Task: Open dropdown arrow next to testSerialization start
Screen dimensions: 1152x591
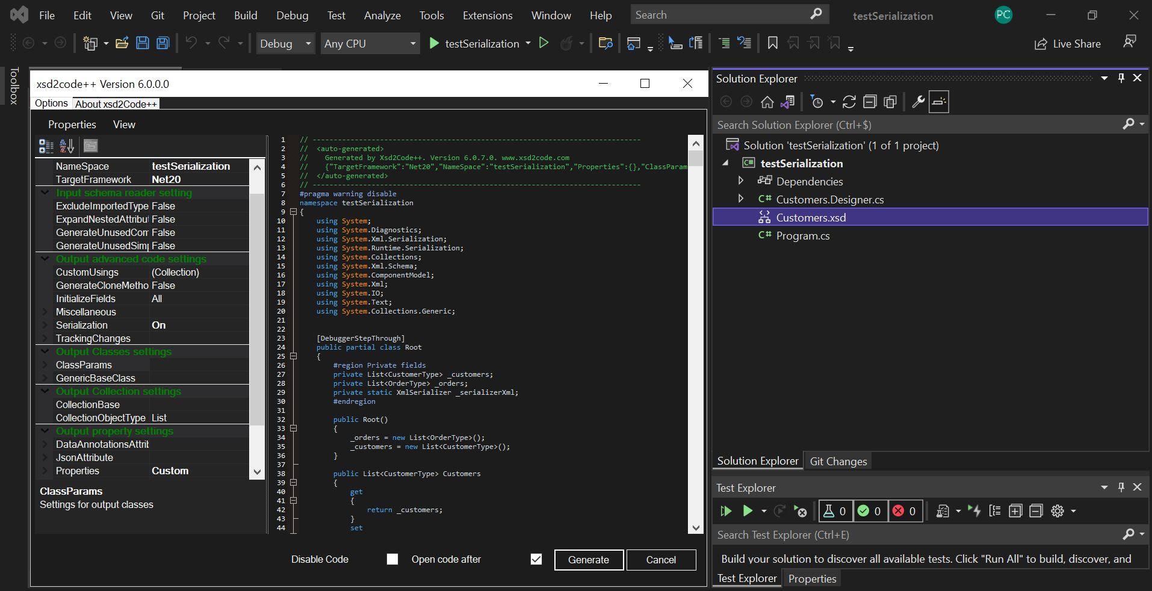Action: pyautogui.click(x=528, y=43)
